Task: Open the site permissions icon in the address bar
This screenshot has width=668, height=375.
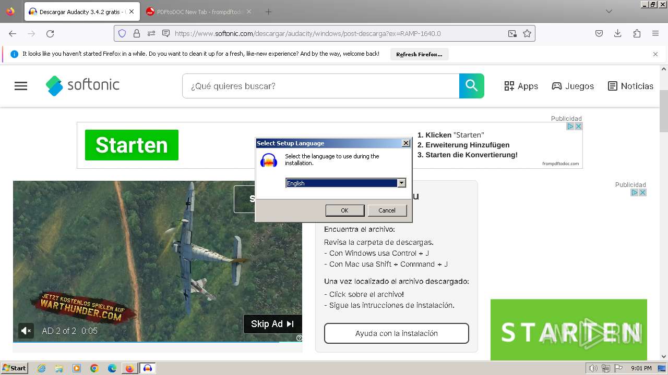Action: click(151, 33)
